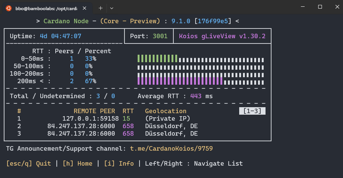Click the [h] Home option
This screenshot has height=178, width=343.
click(77, 163)
